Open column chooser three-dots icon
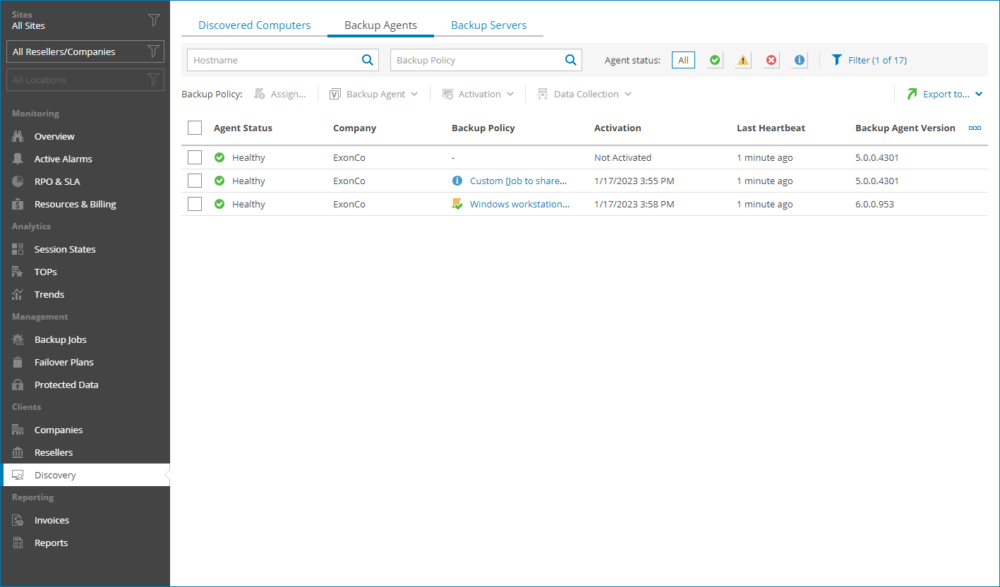 coord(975,128)
